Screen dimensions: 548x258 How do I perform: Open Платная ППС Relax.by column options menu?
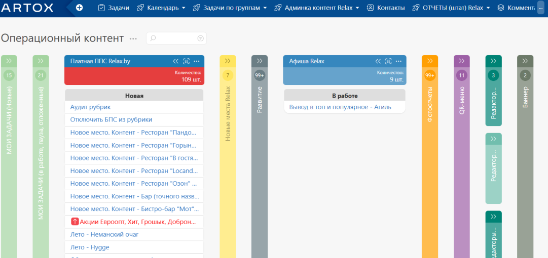coord(197,61)
